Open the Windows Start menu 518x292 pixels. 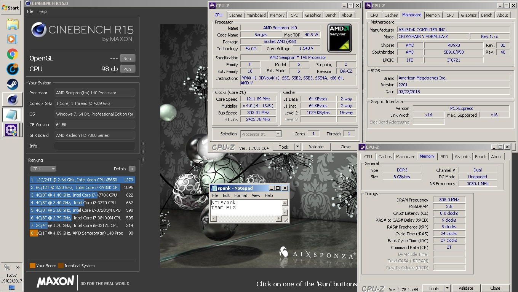(x=11, y=8)
